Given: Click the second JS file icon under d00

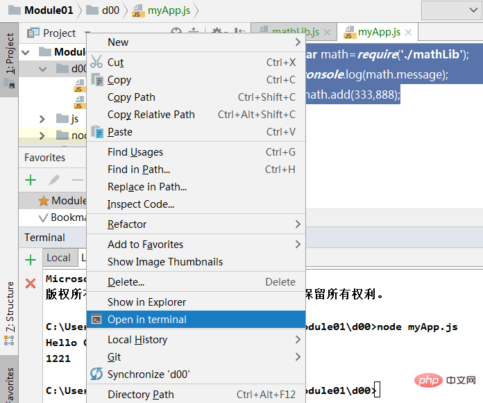Looking at the screenshot, I should (x=80, y=102).
